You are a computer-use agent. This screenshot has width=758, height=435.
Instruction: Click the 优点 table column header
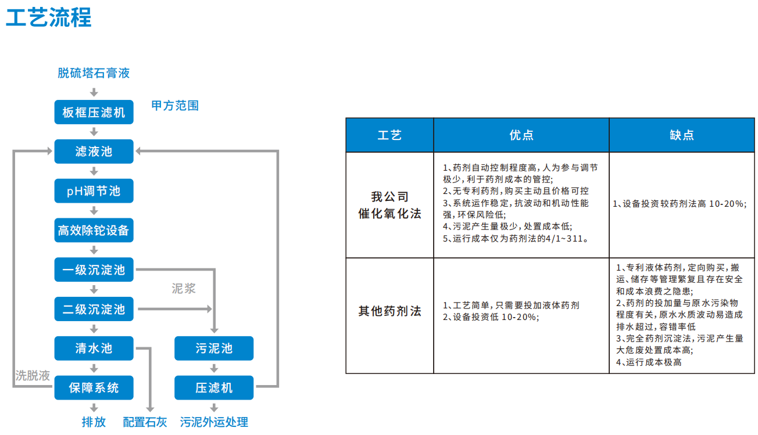tap(521, 135)
